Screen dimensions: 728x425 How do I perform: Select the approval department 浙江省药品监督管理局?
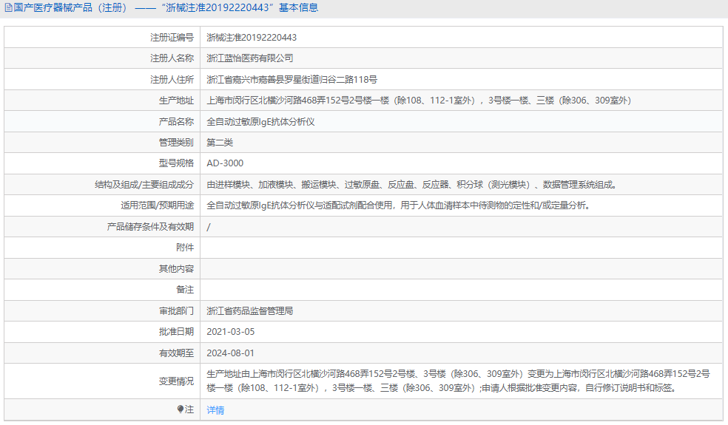[250, 311]
